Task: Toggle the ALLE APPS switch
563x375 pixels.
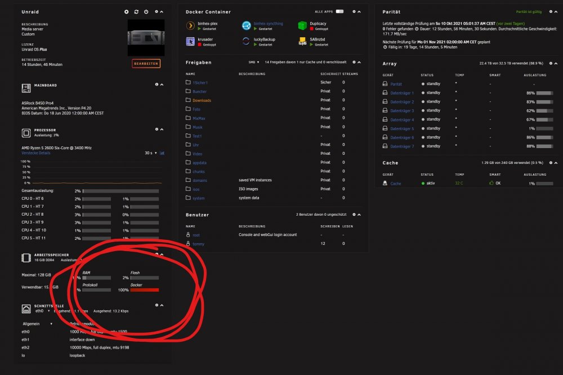Action: (339, 11)
